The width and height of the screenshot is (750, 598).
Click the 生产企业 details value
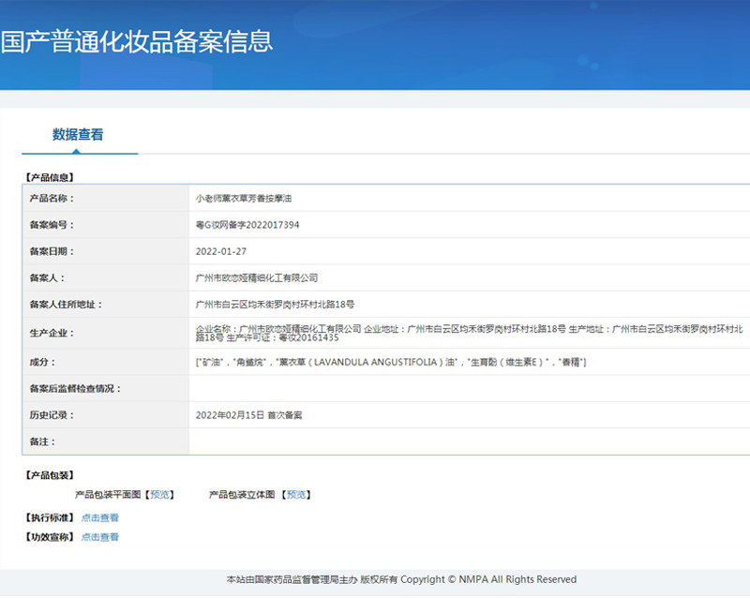pyautogui.click(x=470, y=333)
